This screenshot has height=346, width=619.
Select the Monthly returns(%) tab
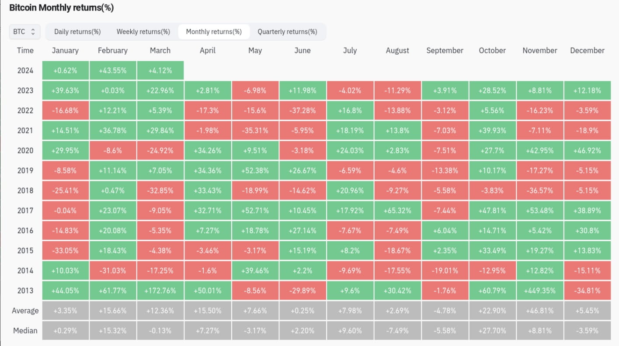tap(214, 31)
